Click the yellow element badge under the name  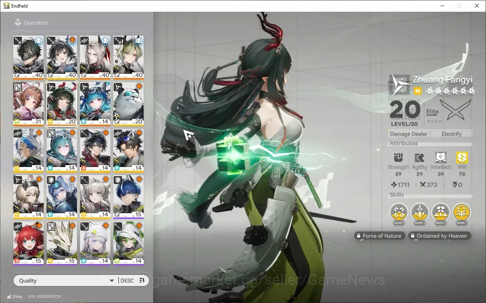pos(417,91)
